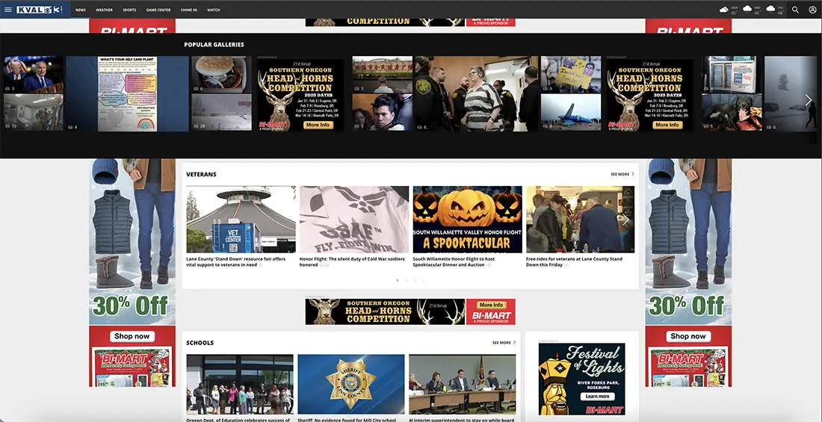The image size is (822, 422).
Task: Advance veterans carousel with right arrow
Action: [x=625, y=220]
